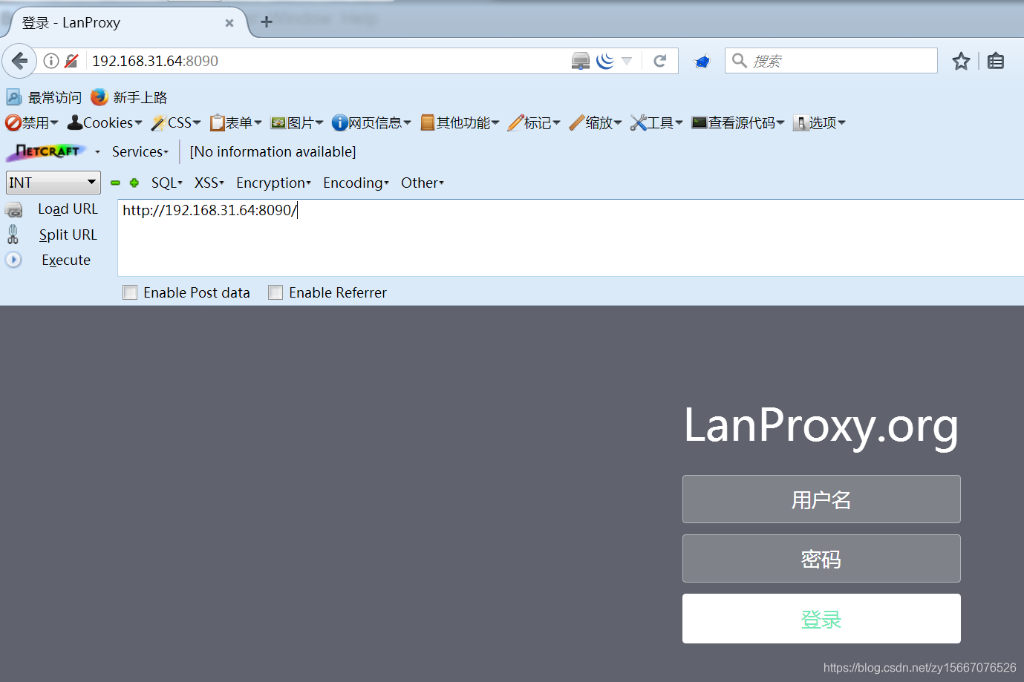The height and width of the screenshot is (682, 1024).
Task: Click the 登录 login button
Action: [x=821, y=619]
